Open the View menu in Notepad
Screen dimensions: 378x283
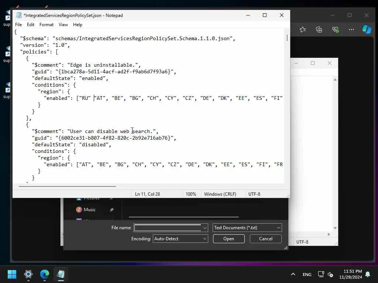coord(63,25)
